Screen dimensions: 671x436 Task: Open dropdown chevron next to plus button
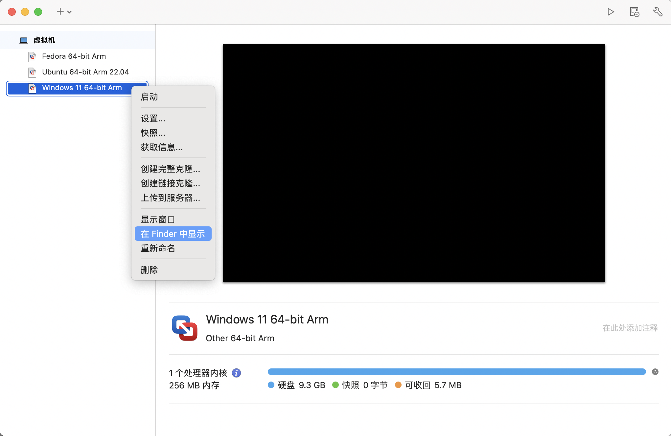[69, 12]
